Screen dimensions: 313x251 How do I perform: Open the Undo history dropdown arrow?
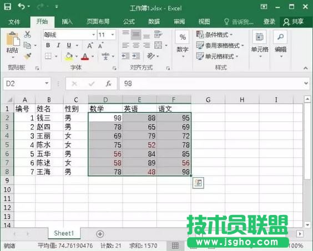(x=29, y=7)
